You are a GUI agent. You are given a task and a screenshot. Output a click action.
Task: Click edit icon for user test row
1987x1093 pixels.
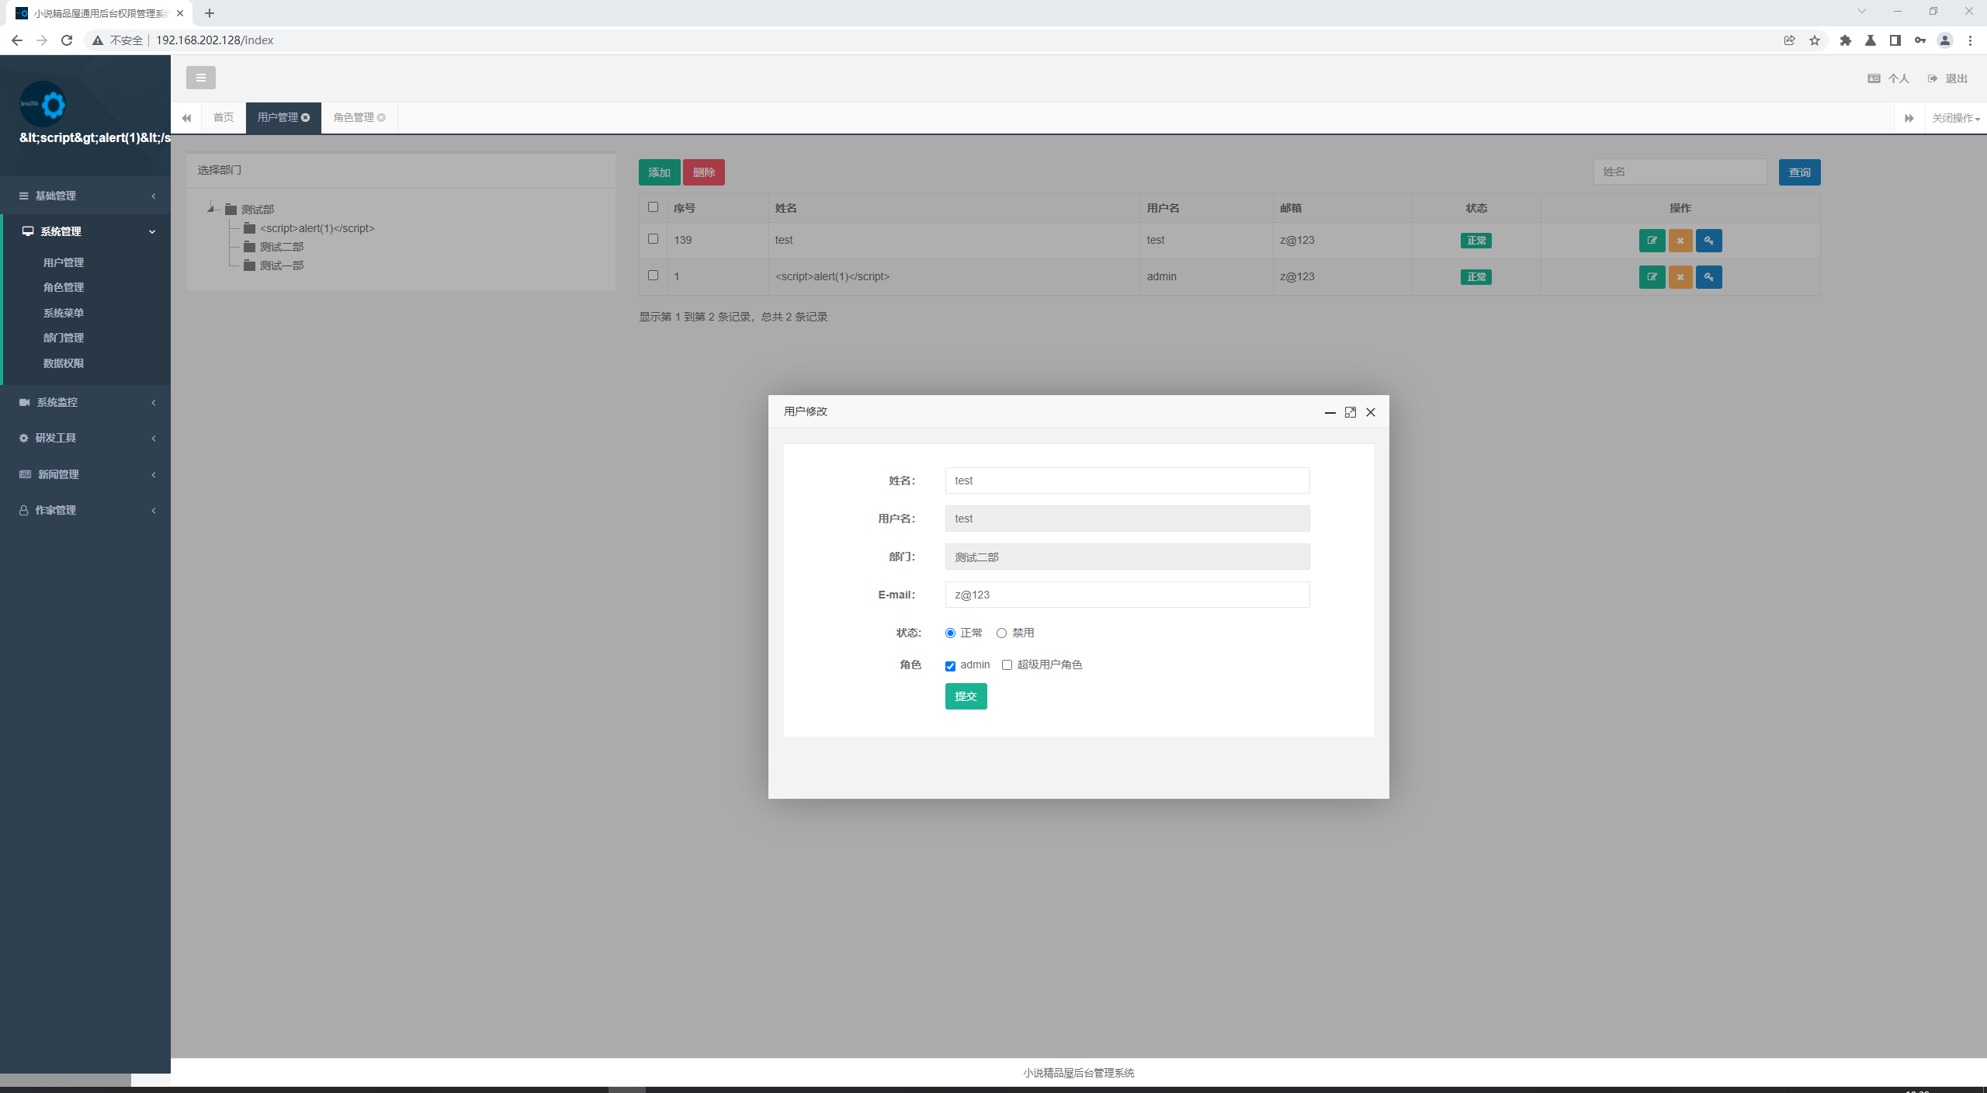[1652, 241]
